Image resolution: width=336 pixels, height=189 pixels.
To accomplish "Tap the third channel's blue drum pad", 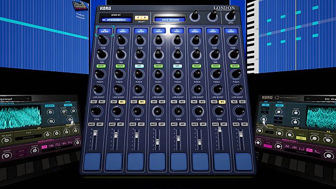I will coord(136,162).
